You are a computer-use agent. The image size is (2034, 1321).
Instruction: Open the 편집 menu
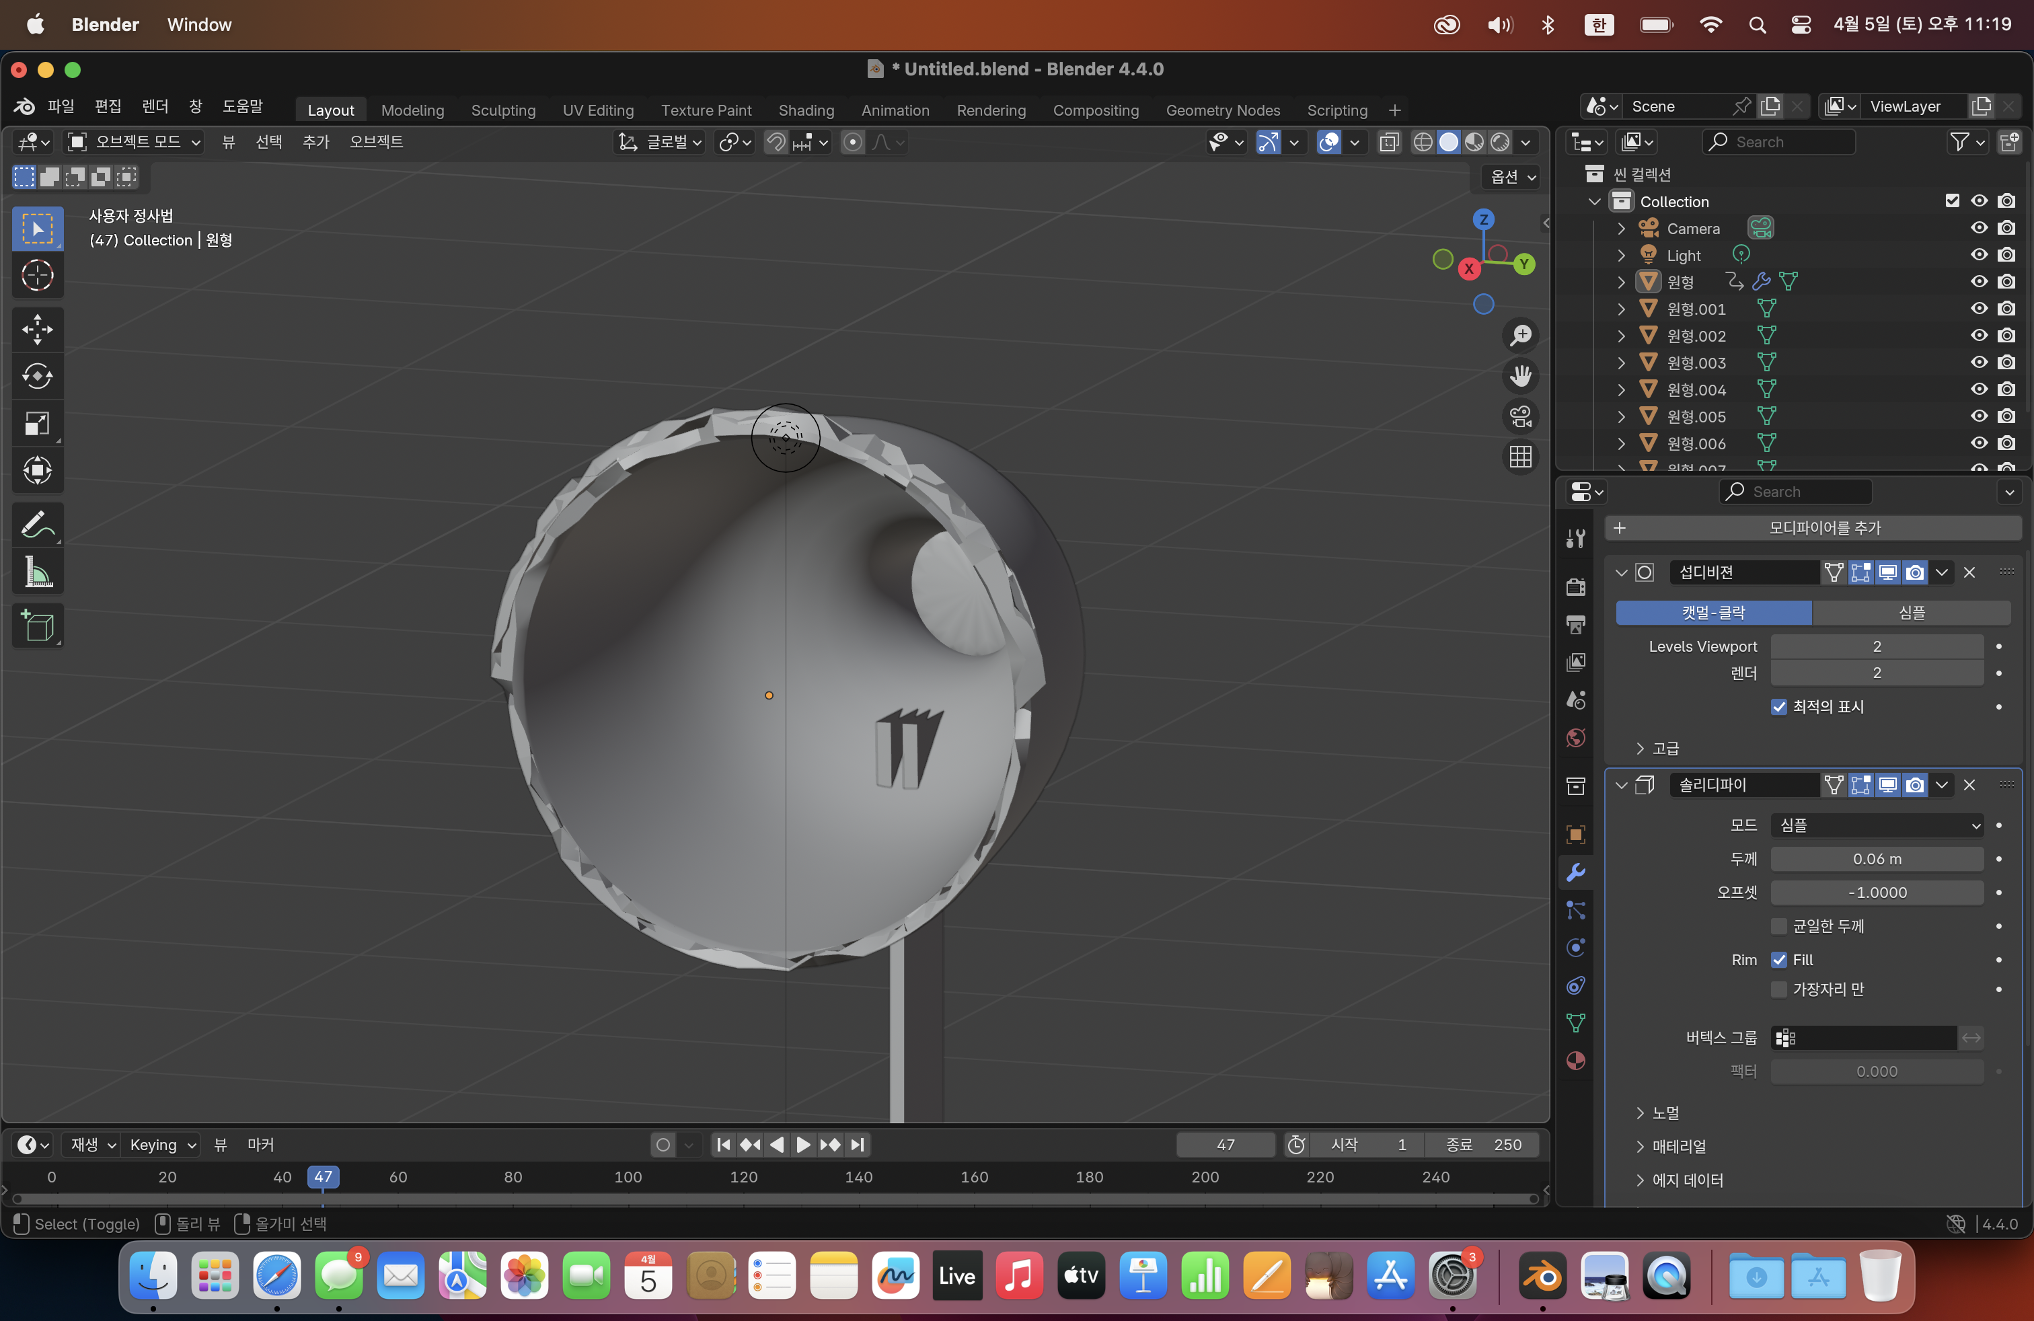tap(108, 106)
